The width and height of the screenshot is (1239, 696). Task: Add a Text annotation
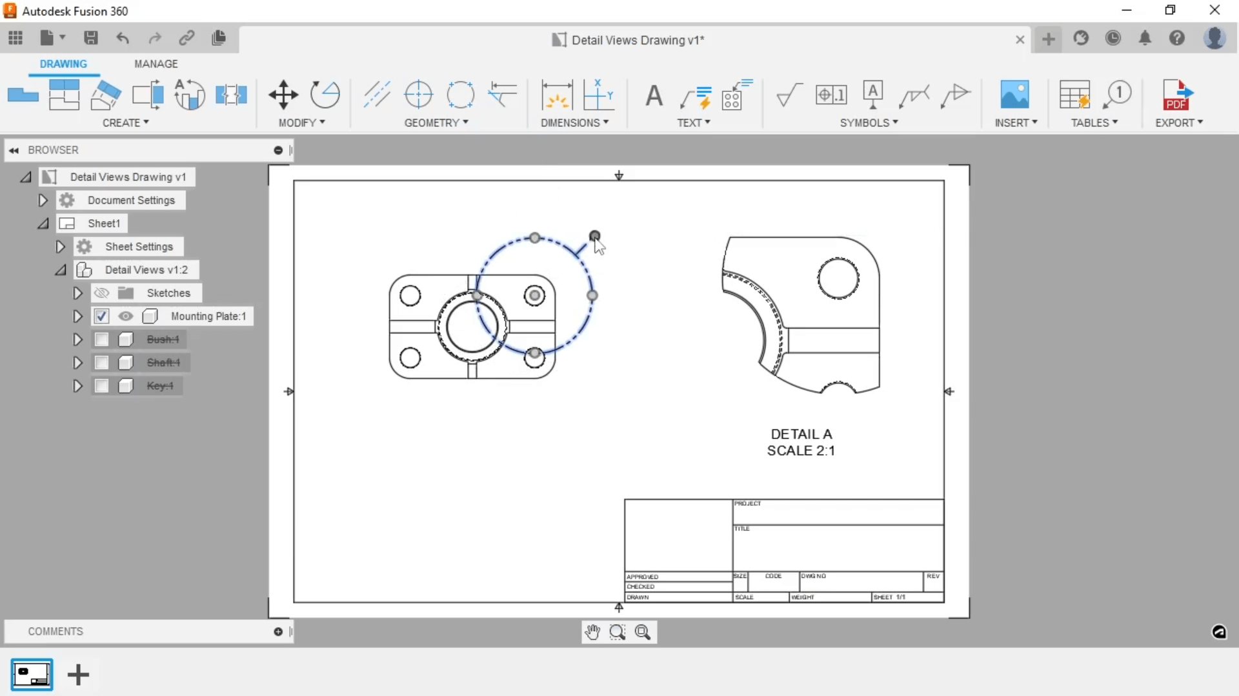point(654,95)
